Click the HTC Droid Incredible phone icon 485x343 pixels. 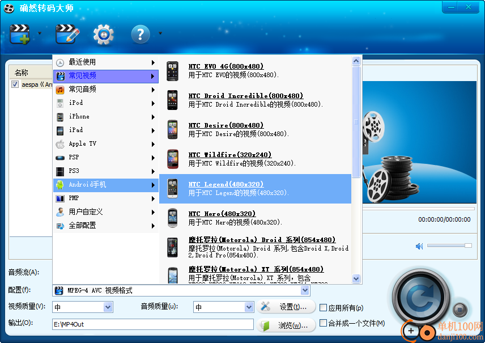pyautogui.click(x=172, y=100)
